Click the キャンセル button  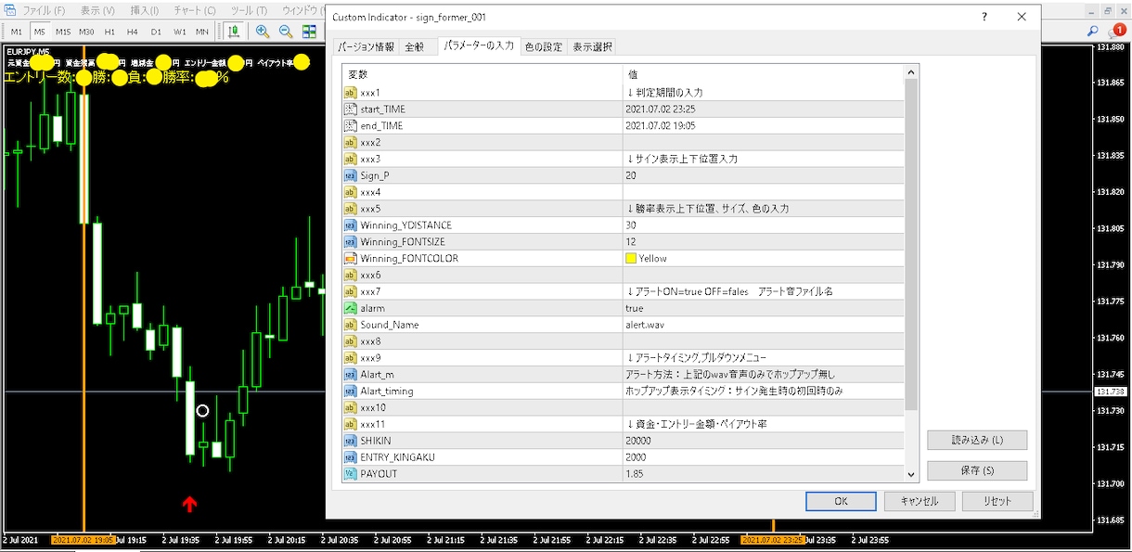[x=920, y=501]
